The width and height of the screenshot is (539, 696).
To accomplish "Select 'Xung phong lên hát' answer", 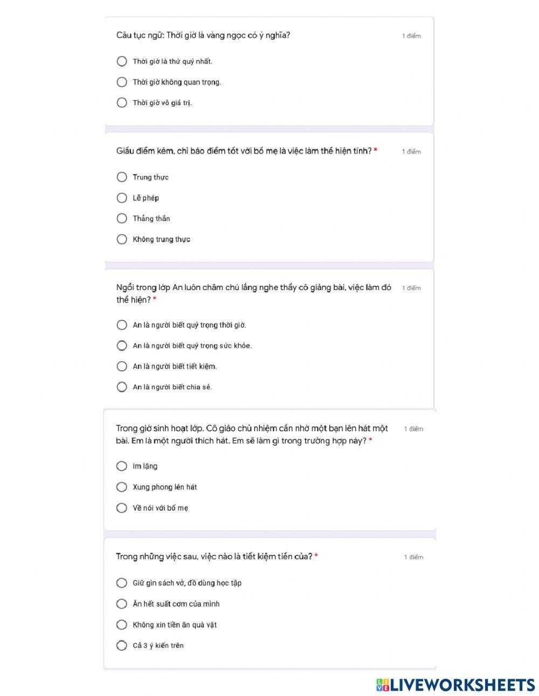I will pyautogui.click(x=122, y=487).
